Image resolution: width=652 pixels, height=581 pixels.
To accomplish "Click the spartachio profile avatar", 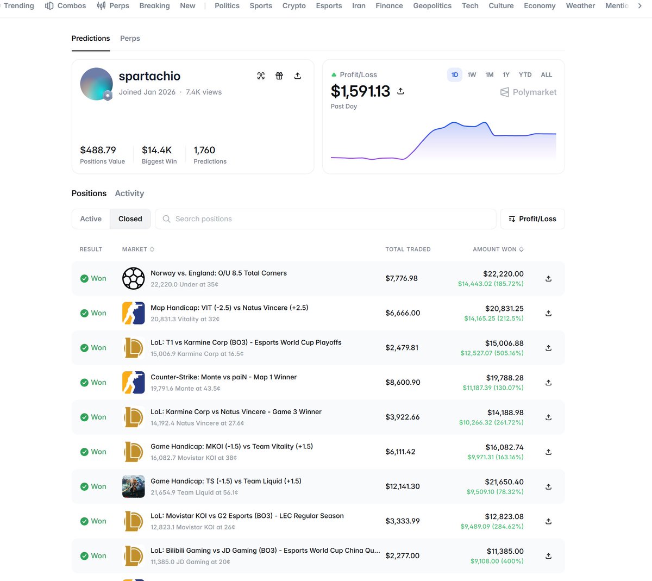I will tap(97, 84).
